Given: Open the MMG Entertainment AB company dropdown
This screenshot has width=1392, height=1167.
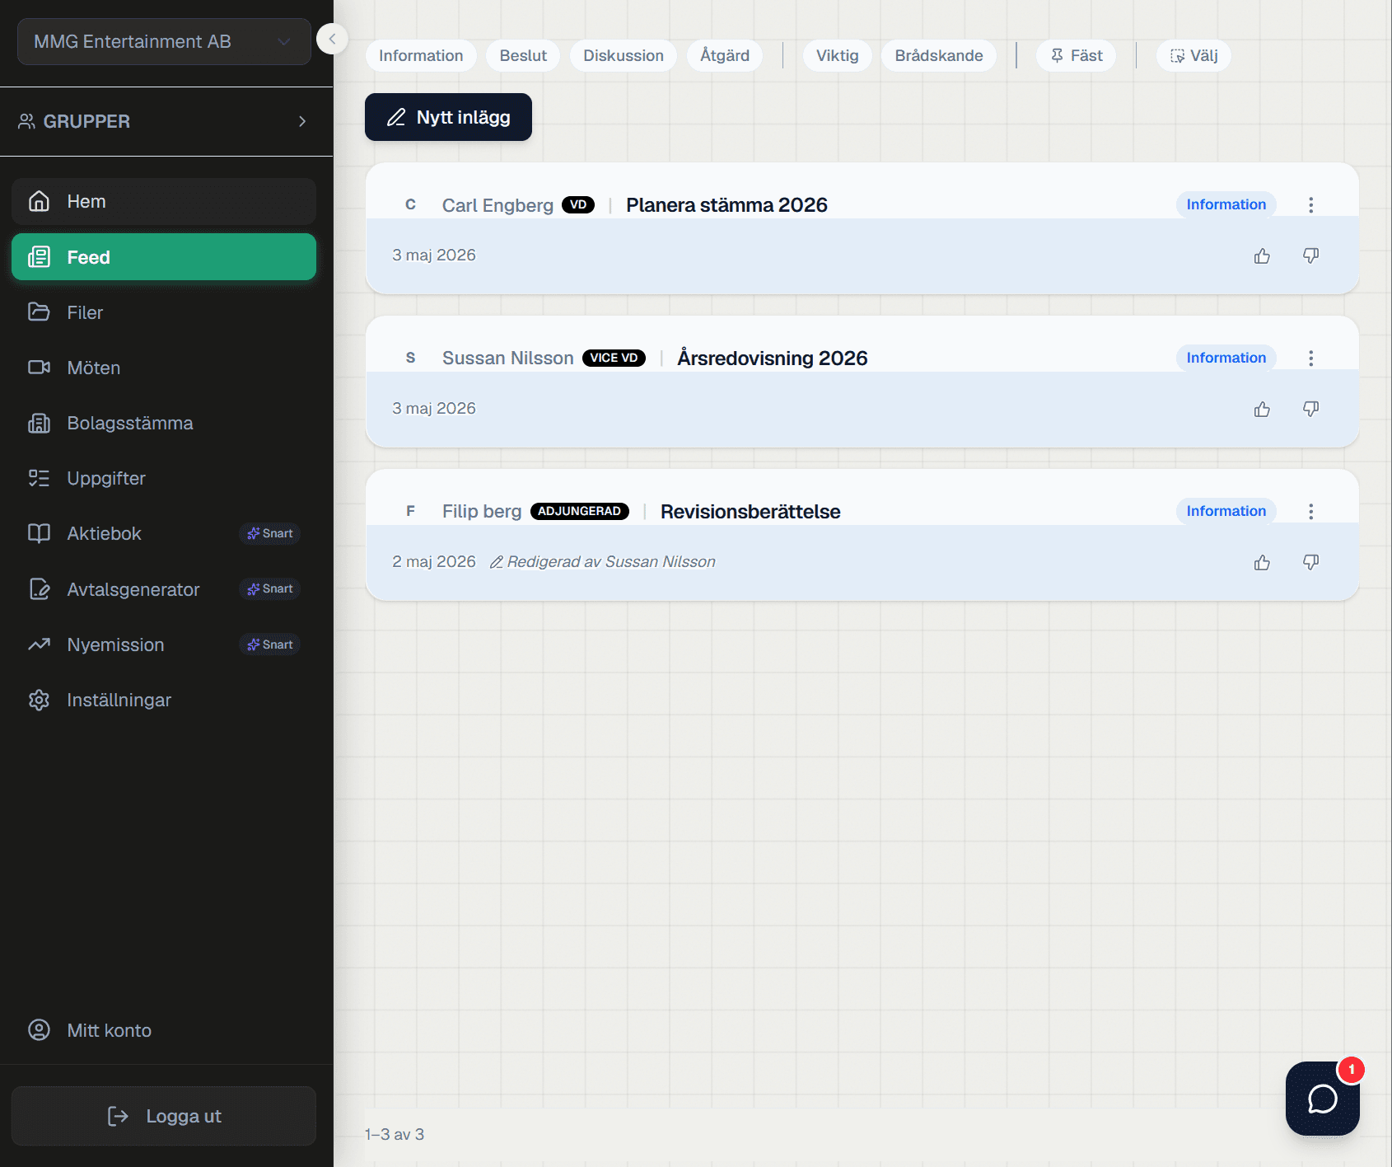Looking at the screenshot, I should click(164, 41).
